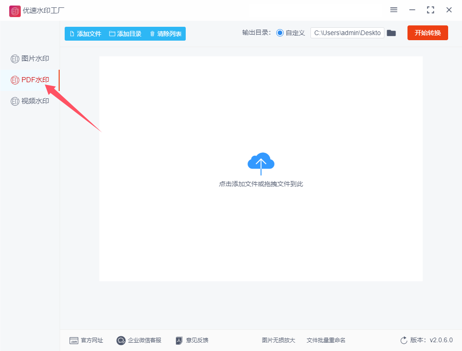
Task: Minimize the application window
Action: pos(412,10)
